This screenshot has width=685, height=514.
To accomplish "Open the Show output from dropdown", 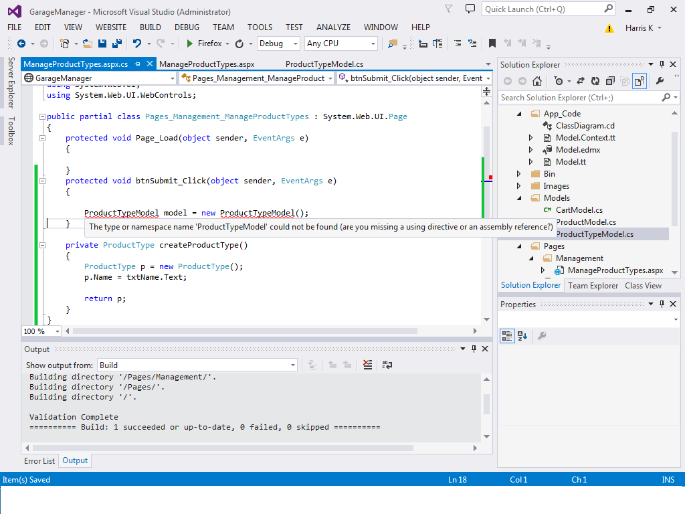I will coord(292,365).
